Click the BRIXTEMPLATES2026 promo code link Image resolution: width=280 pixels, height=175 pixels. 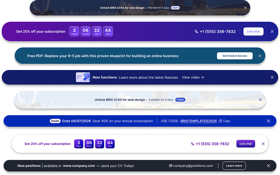click(198, 121)
